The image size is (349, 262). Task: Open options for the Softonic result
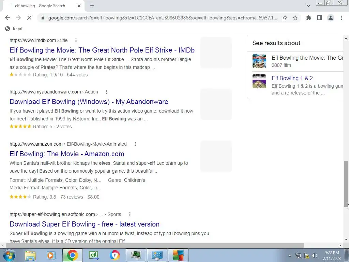(x=130, y=214)
